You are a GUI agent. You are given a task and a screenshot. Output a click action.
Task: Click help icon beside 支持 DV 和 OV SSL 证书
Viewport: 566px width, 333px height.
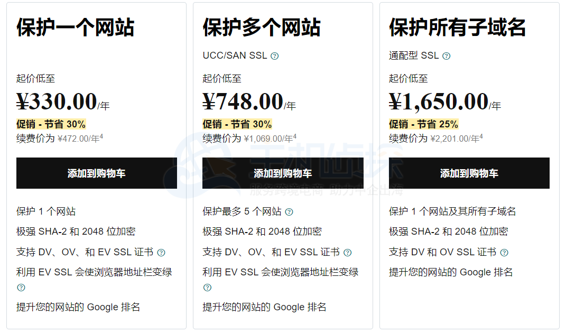pos(504,252)
